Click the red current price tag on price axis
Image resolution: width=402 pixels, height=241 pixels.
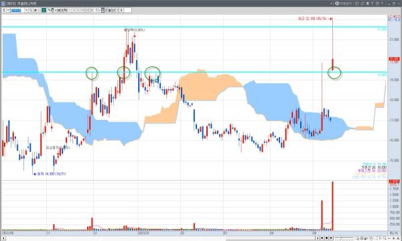[x=395, y=59]
